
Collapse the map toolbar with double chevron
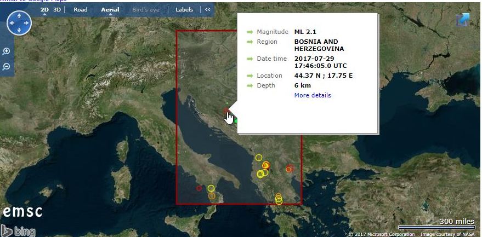[207, 9]
